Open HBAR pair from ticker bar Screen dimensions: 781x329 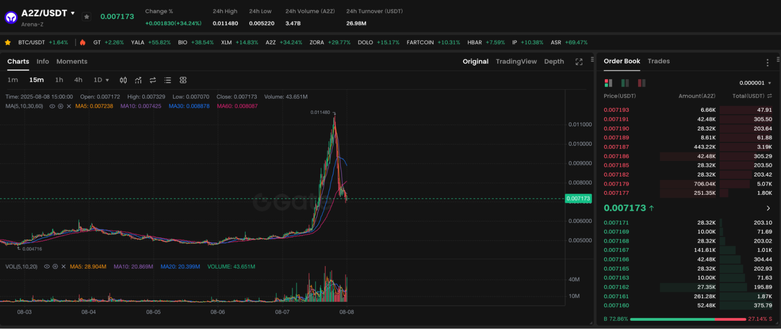click(x=486, y=42)
